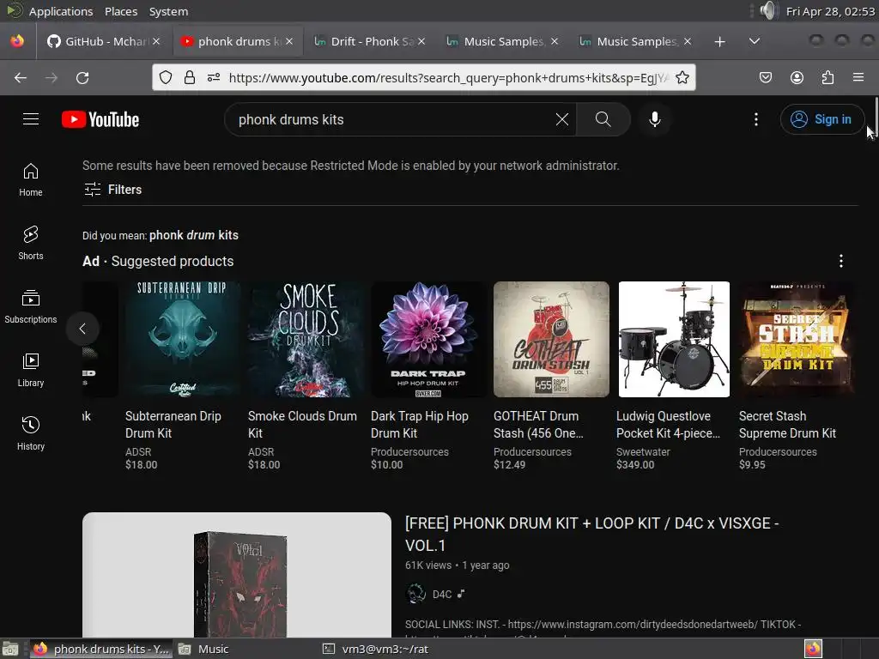Click Secret Stash Supreme Drum Kit title
Viewport: 879px width, 659px height.
[788, 425]
